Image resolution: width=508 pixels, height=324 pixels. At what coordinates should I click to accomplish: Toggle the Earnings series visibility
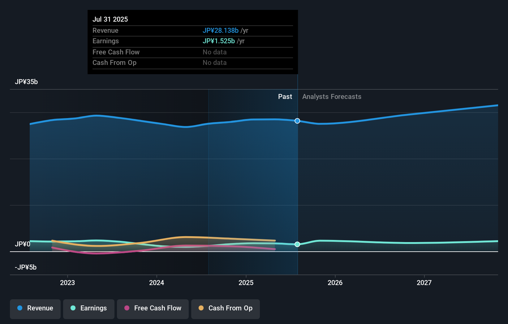89,308
